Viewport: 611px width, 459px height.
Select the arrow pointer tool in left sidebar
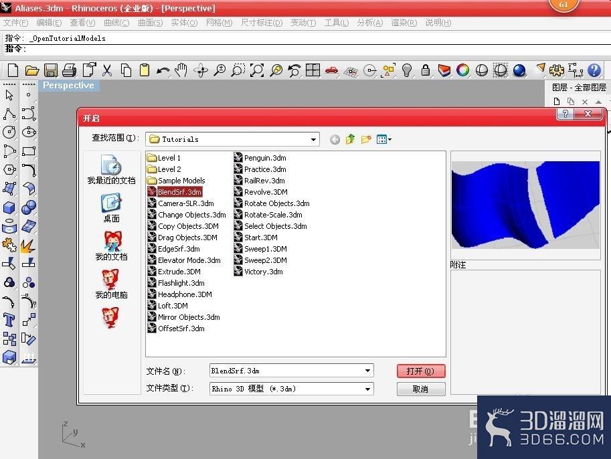pyautogui.click(x=9, y=95)
